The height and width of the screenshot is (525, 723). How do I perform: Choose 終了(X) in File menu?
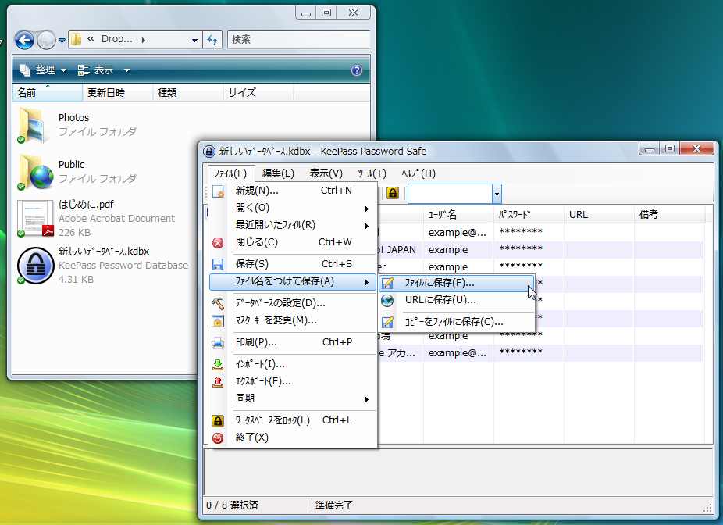pos(293,437)
